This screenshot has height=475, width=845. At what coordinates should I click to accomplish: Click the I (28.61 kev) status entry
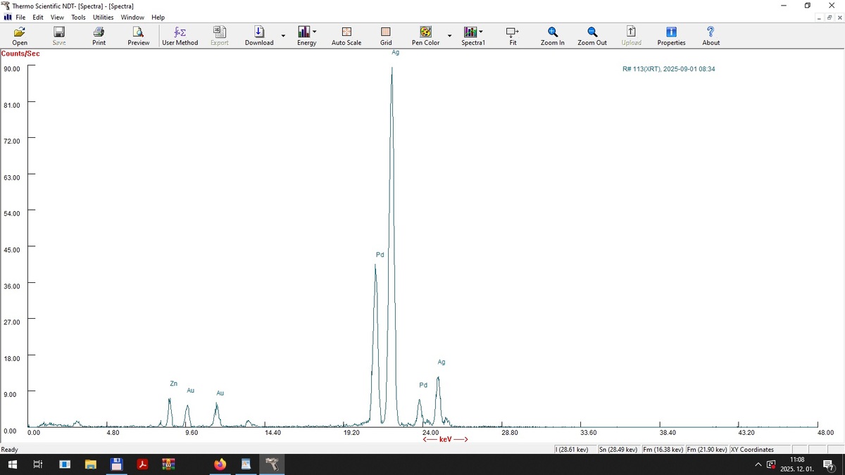click(x=572, y=450)
